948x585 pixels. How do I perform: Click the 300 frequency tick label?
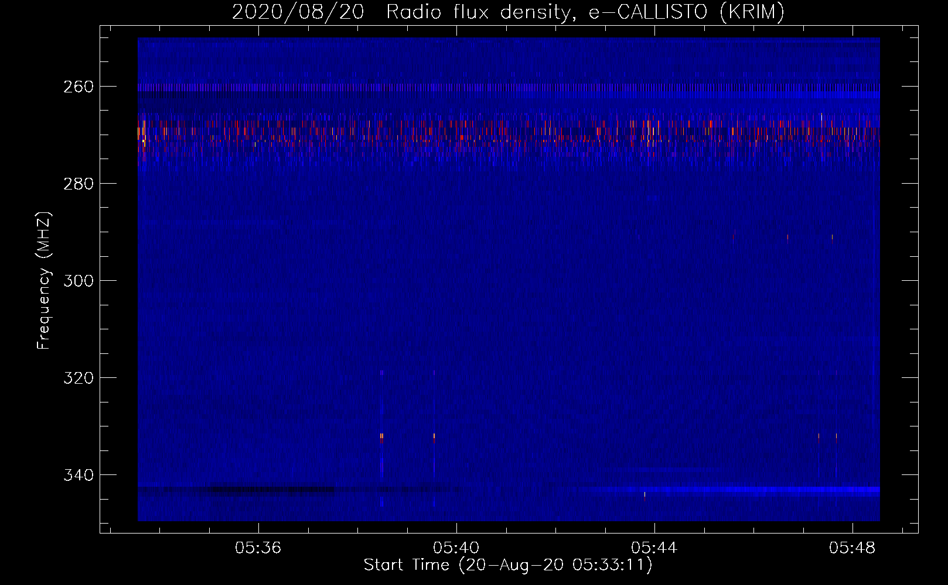79,281
